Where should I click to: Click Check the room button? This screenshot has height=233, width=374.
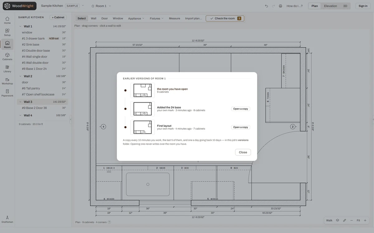(x=225, y=18)
